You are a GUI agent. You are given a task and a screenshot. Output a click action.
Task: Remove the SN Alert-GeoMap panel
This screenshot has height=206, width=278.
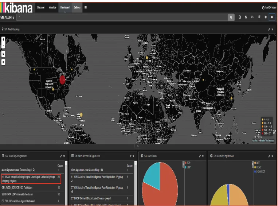pyautogui.click(x=272, y=29)
